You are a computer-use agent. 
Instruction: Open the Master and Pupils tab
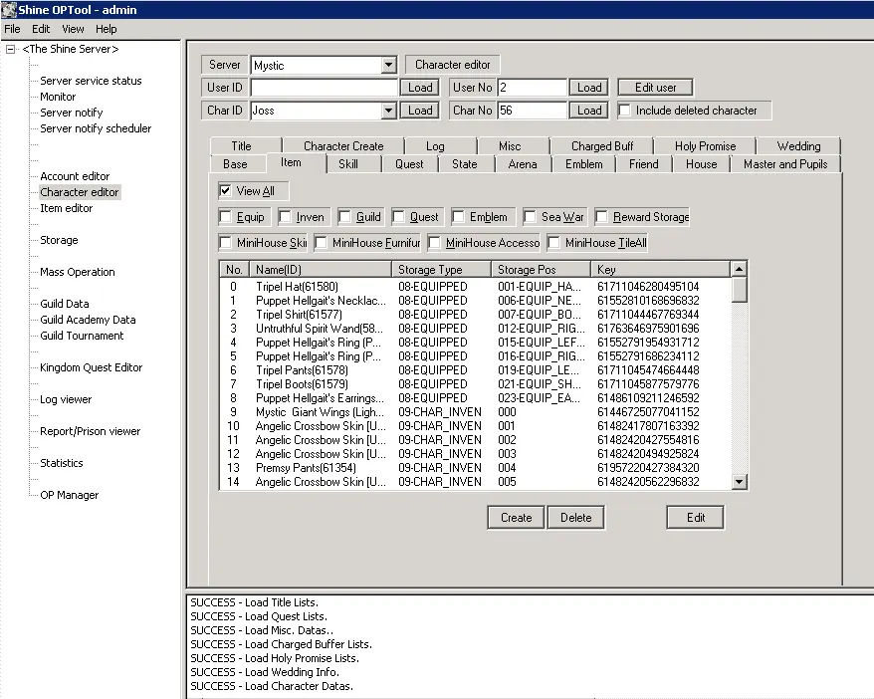point(785,164)
